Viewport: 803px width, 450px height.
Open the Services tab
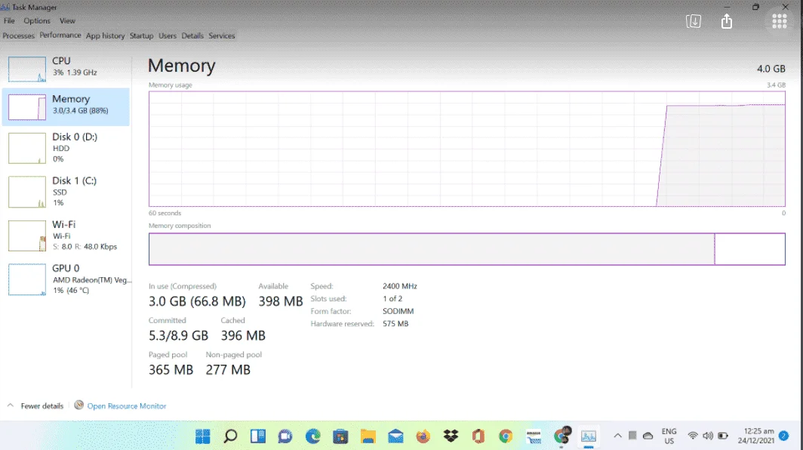[x=221, y=36]
